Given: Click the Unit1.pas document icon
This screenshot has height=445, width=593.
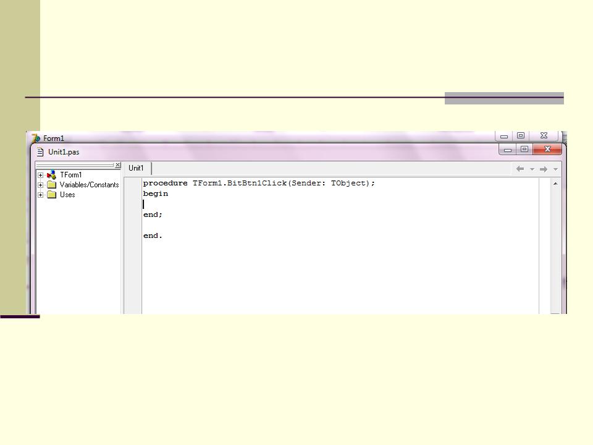Looking at the screenshot, I should [40, 152].
